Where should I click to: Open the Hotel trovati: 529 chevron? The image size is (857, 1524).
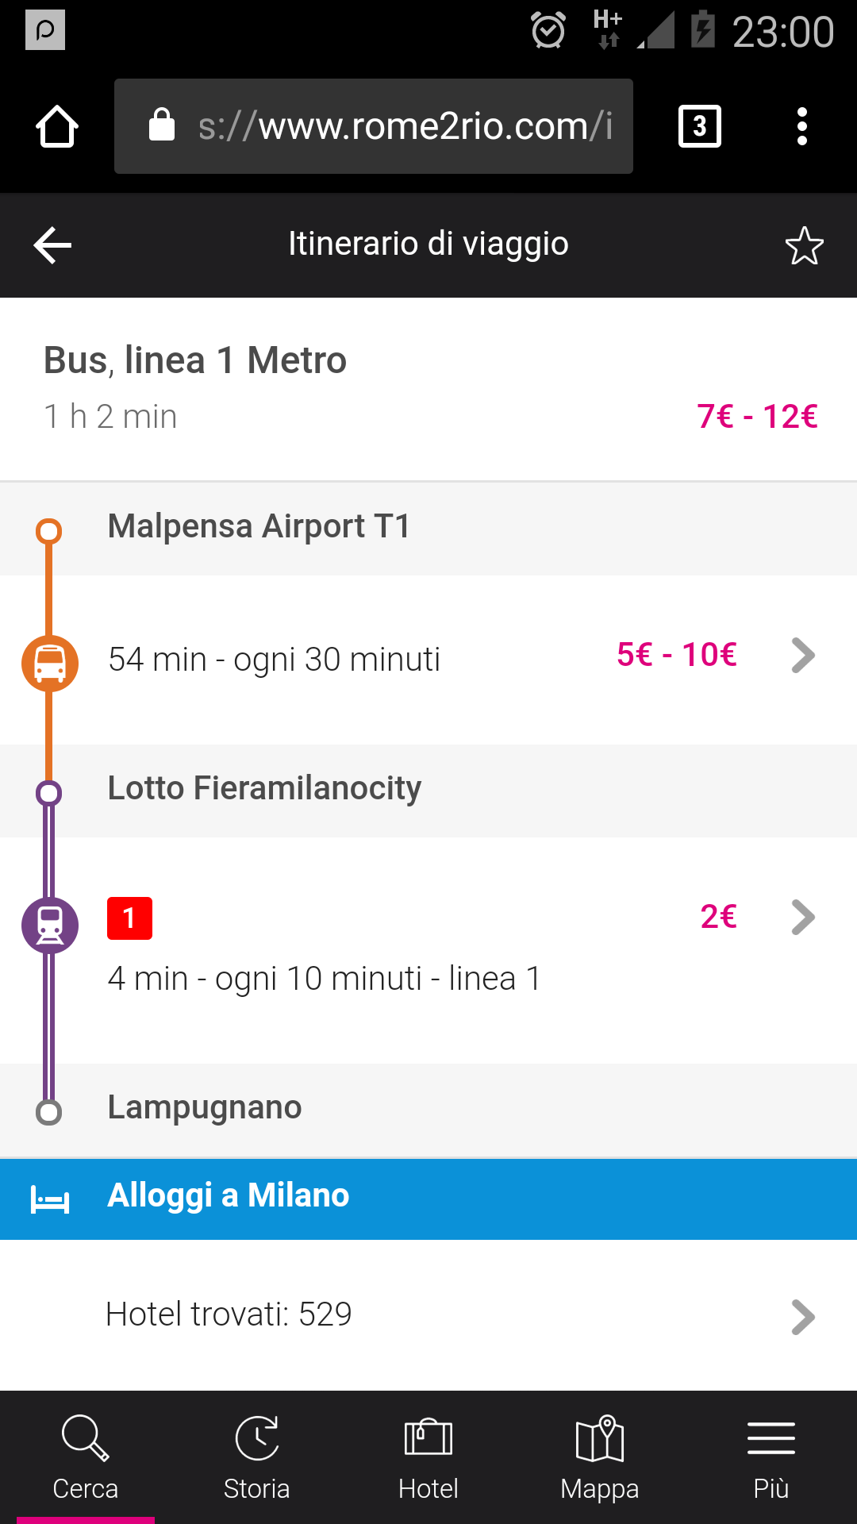tap(803, 1317)
